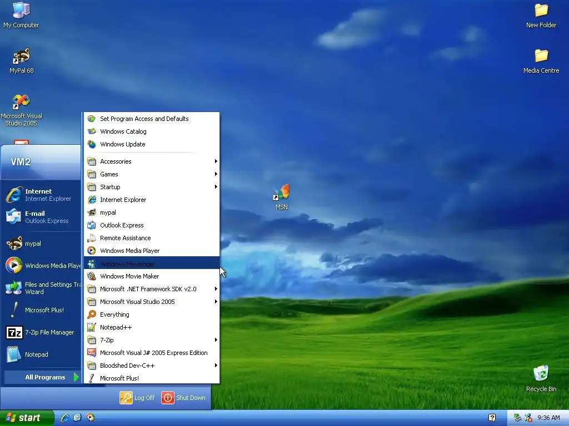Launch mypal from Start menu left column
This screenshot has width=569, height=426.
click(42, 244)
